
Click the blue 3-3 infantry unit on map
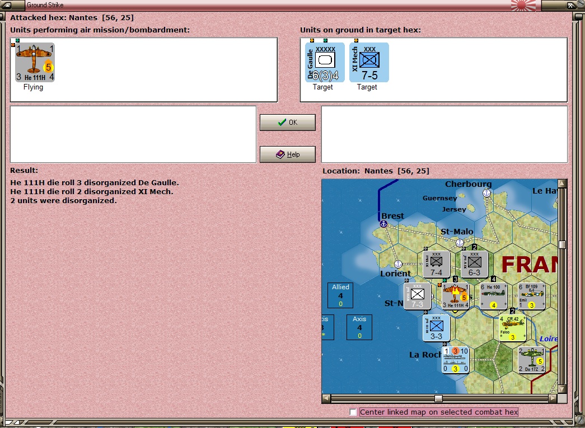(436, 328)
